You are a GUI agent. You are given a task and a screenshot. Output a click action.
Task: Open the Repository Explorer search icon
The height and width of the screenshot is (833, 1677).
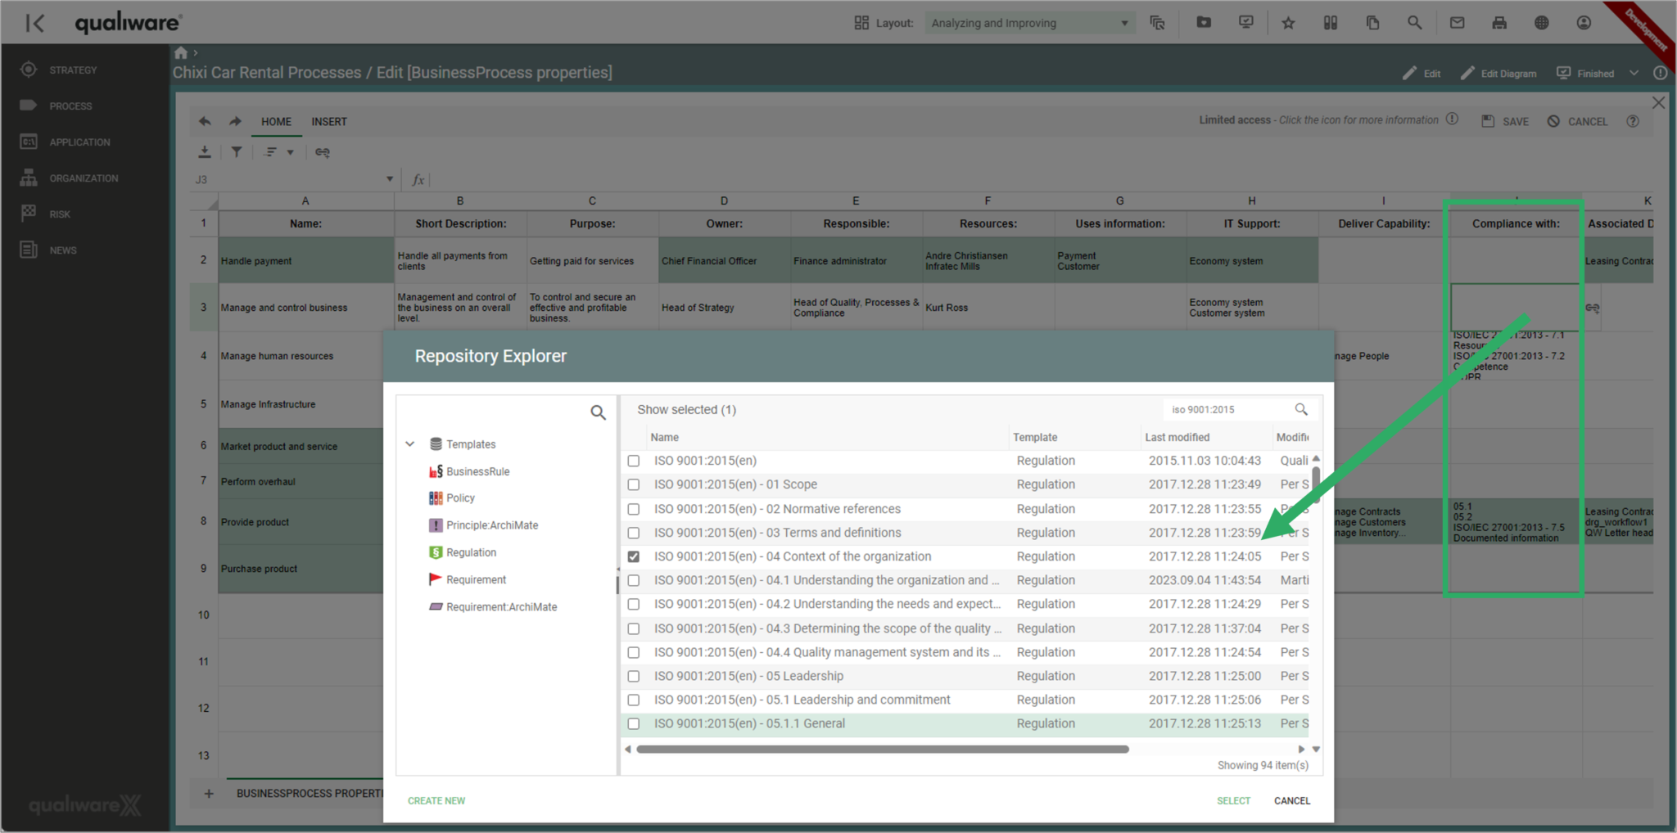[599, 412]
